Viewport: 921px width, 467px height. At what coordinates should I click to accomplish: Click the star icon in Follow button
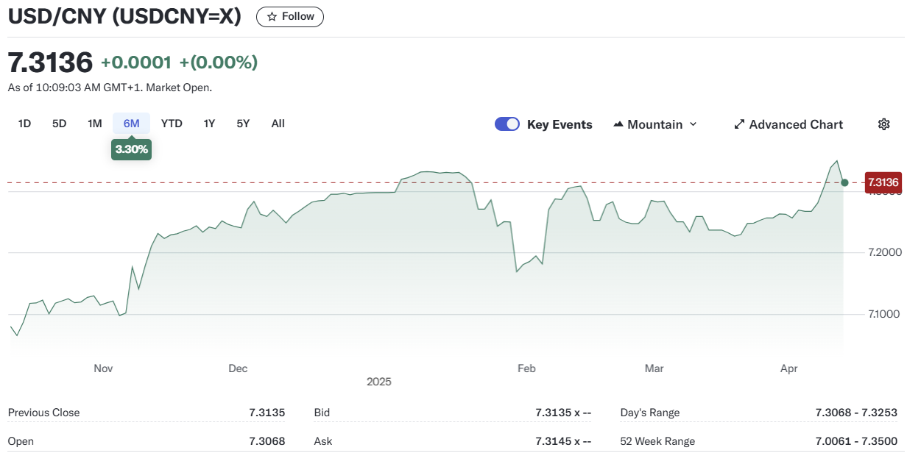click(x=272, y=16)
